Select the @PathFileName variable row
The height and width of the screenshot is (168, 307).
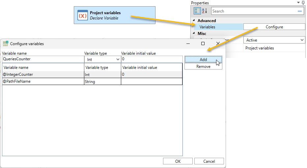[43, 81]
